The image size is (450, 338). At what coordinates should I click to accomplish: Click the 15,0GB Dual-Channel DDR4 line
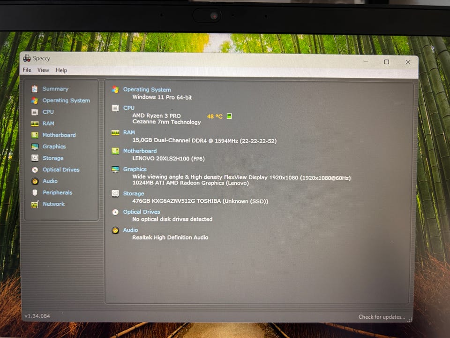tap(205, 140)
